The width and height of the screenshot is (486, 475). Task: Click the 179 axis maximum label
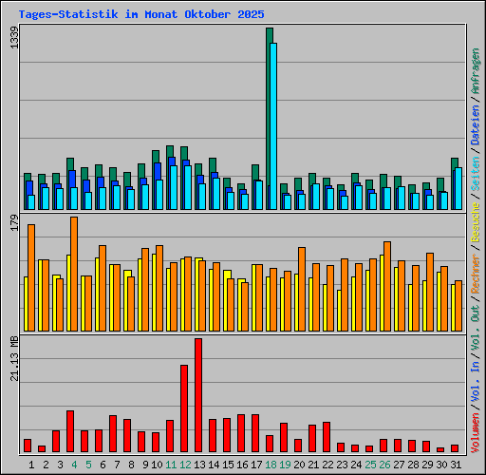point(14,223)
